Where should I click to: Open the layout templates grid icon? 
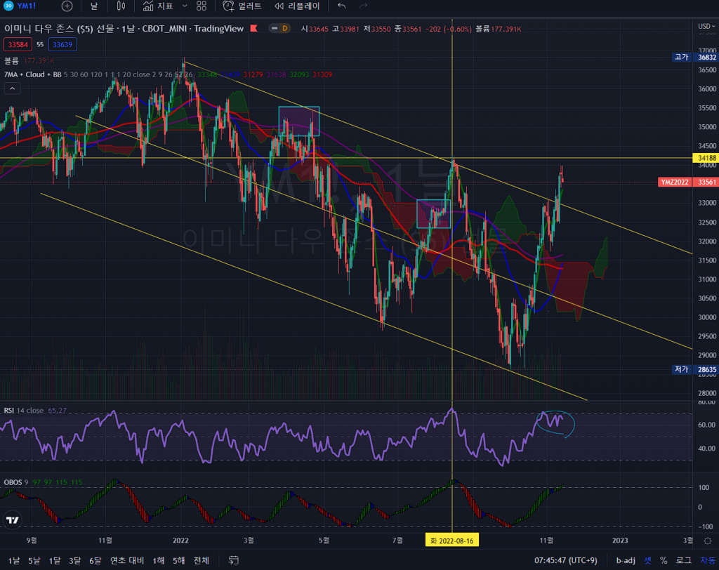point(202,6)
